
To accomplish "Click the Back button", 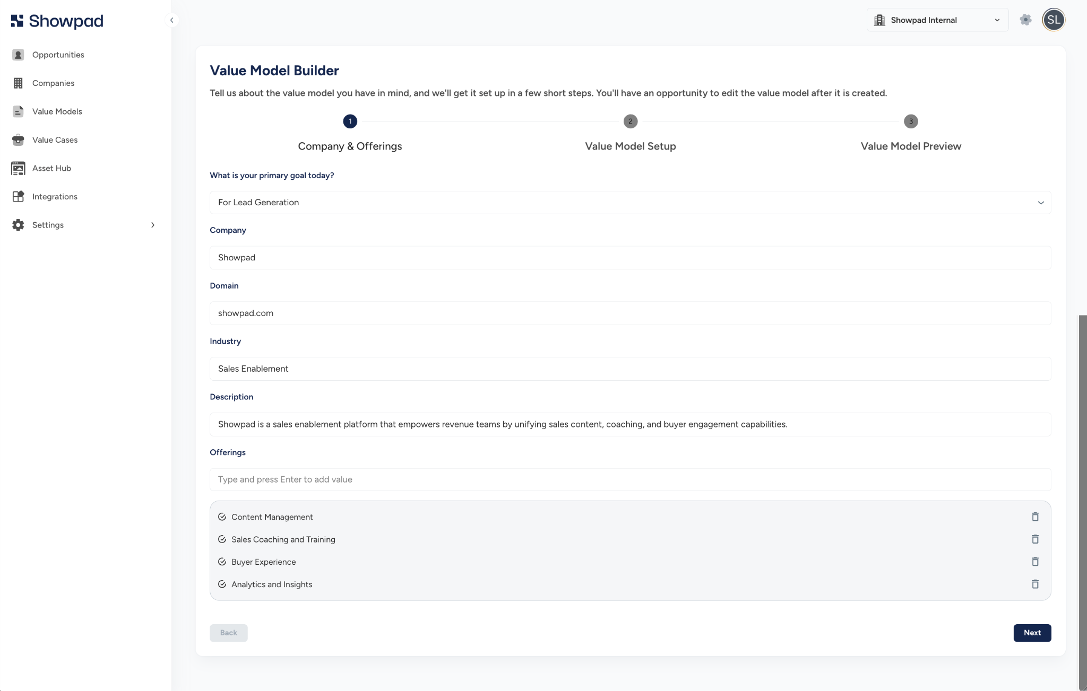I will tap(228, 633).
